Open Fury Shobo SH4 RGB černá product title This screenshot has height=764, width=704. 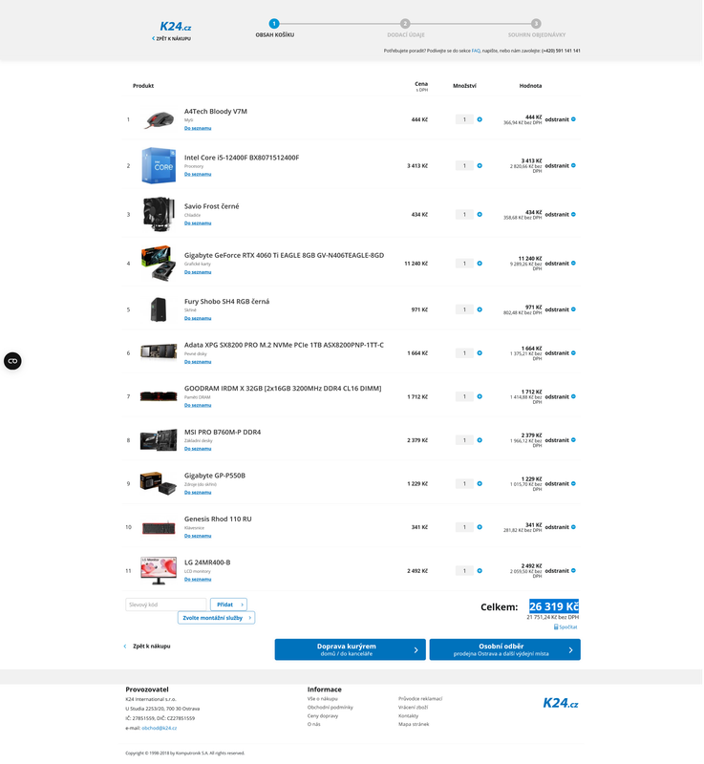coord(227,302)
